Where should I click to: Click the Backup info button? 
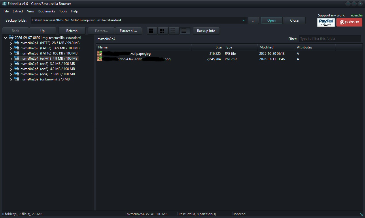click(x=206, y=31)
